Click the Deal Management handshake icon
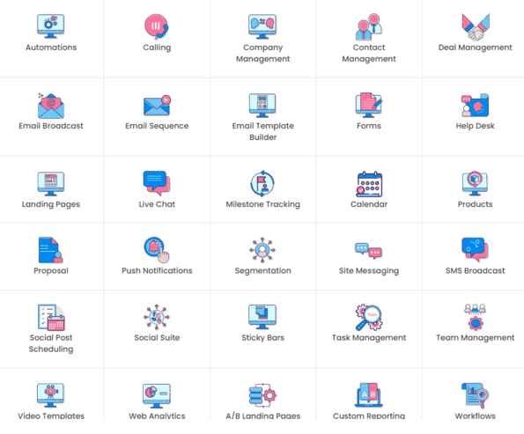524x434 pixels. pos(476,27)
